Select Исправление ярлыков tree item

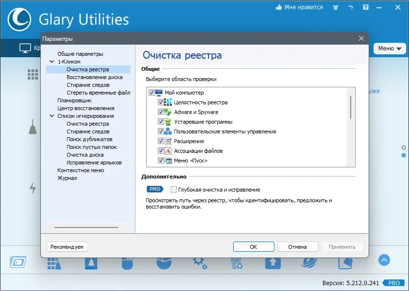tap(94, 162)
